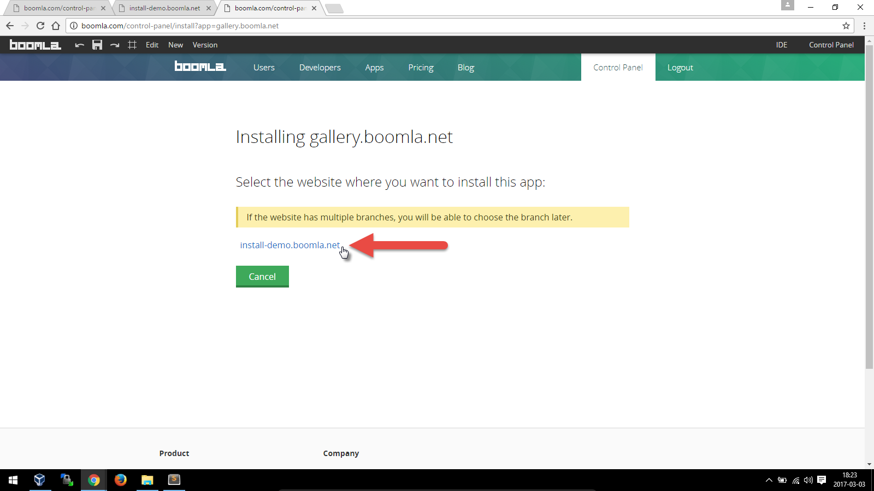Go to the browser home page icon
The height and width of the screenshot is (491, 874).
(56, 26)
